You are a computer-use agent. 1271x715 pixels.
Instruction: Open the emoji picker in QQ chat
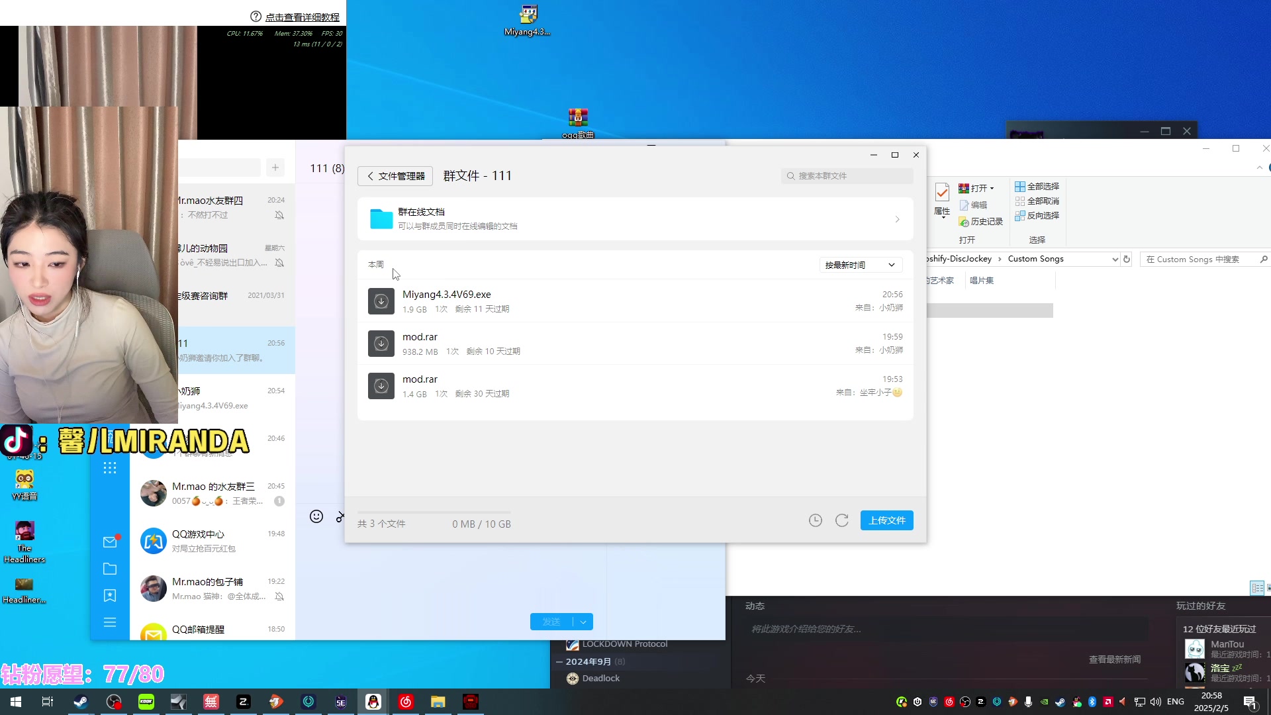(x=316, y=516)
